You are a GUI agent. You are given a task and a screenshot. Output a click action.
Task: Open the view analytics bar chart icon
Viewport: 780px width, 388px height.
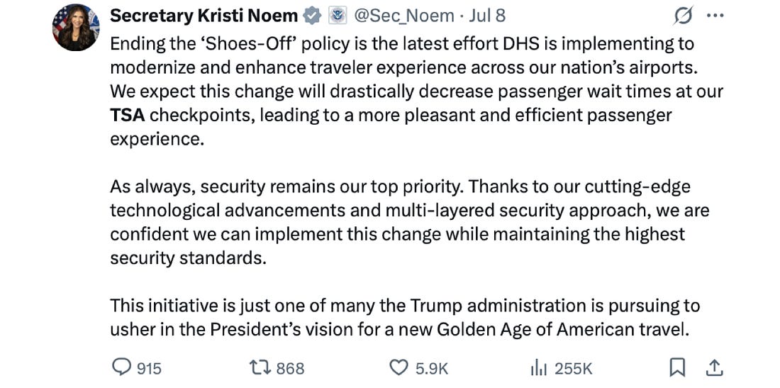click(538, 367)
